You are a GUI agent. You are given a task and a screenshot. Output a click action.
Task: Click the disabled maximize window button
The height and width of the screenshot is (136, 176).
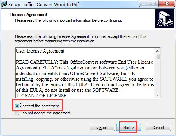(x=154, y=4)
